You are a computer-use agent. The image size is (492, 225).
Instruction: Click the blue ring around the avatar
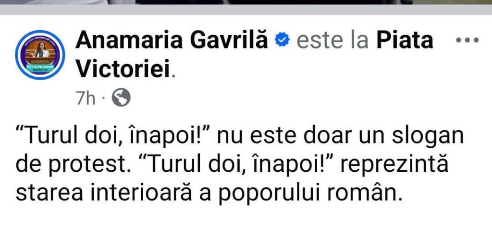point(40,32)
